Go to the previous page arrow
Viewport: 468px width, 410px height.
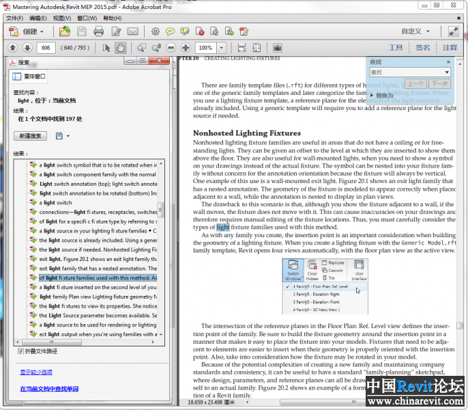[x=12, y=48]
